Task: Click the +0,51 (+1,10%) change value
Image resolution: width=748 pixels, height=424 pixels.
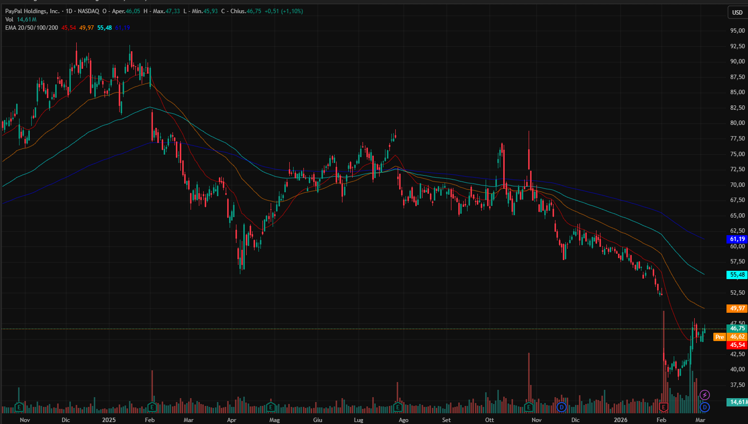Action: (x=284, y=11)
